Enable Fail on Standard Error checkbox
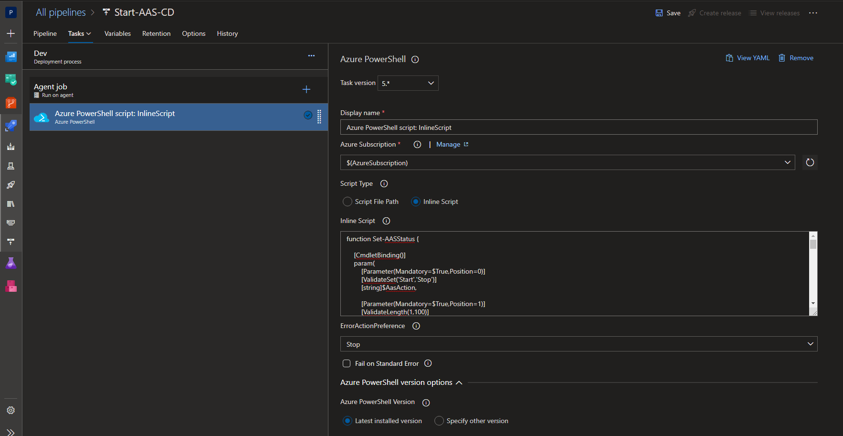Screen dimensions: 843x436 pos(347,363)
